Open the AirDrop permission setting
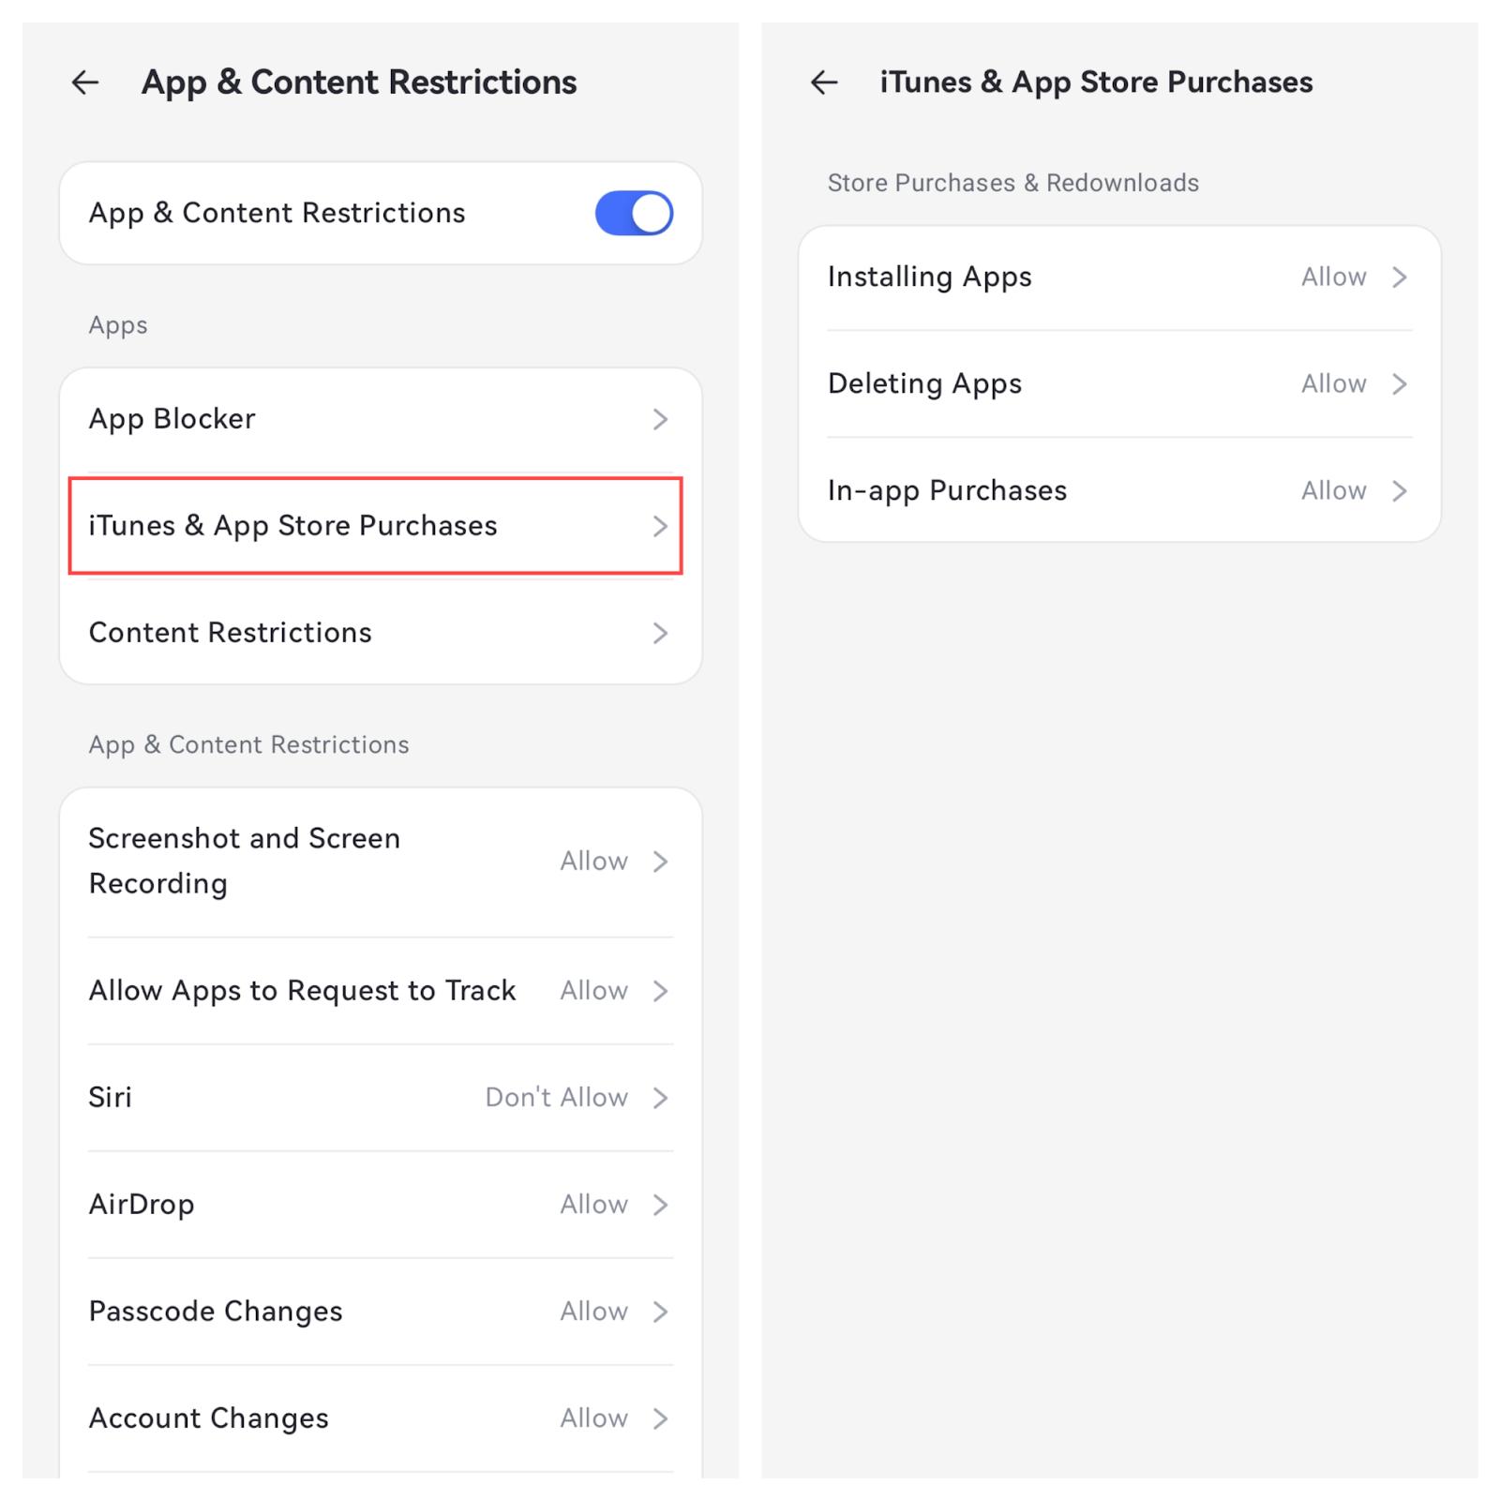Viewport: 1500px width, 1500px height. pyautogui.click(x=380, y=1205)
